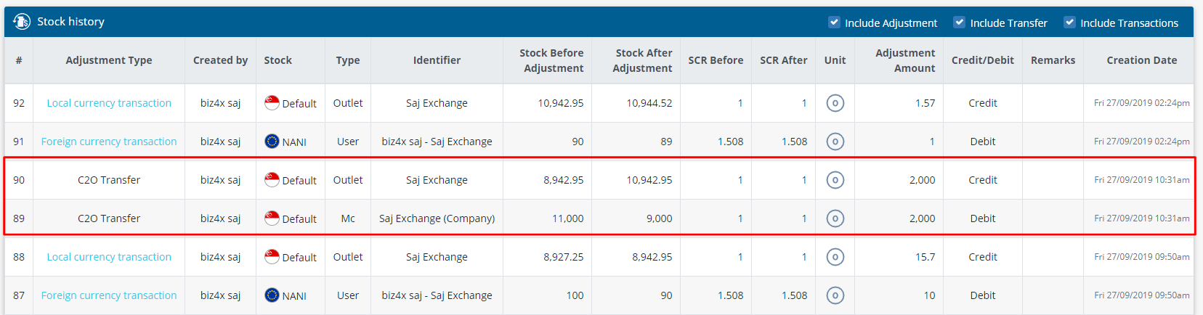
Task: Click the 1.57 adjustment amount
Action: coord(925,103)
